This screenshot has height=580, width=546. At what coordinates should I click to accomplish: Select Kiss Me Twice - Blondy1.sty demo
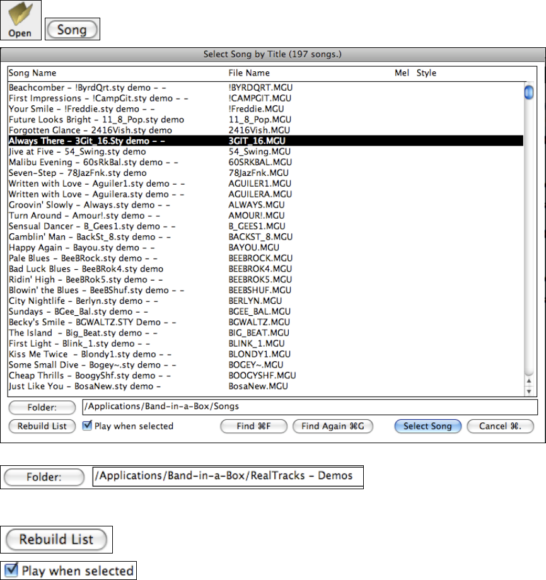coord(265,354)
